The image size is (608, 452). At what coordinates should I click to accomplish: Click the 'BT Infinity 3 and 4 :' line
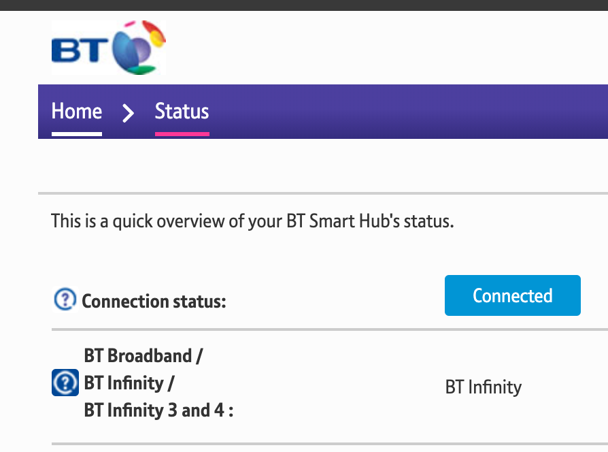(158, 411)
